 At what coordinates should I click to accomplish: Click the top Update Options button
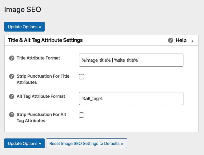[x=24, y=27]
